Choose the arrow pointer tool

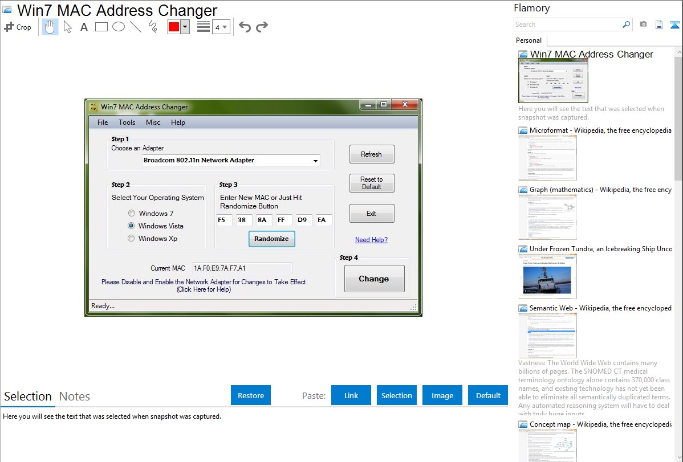click(x=67, y=27)
